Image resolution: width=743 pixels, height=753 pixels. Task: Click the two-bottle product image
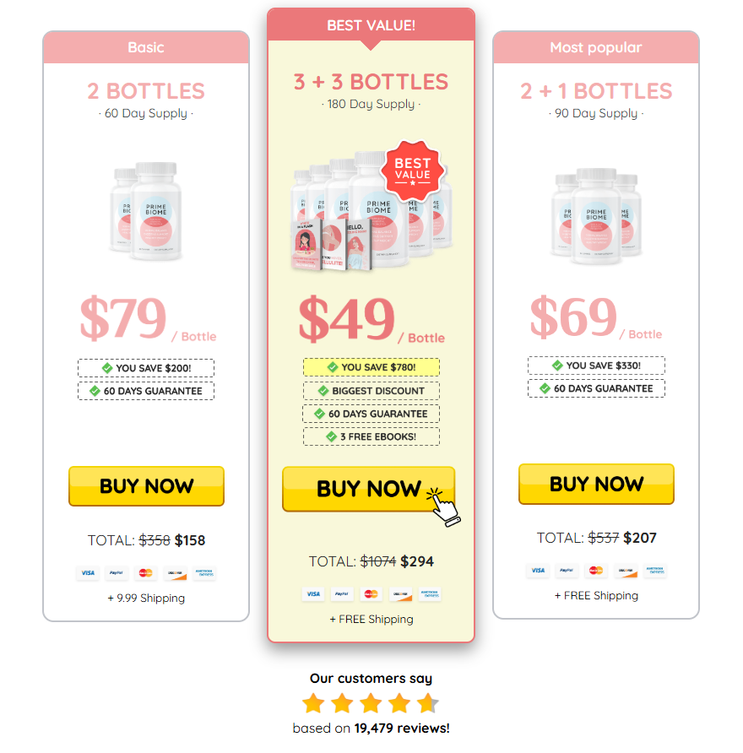pos(146,211)
